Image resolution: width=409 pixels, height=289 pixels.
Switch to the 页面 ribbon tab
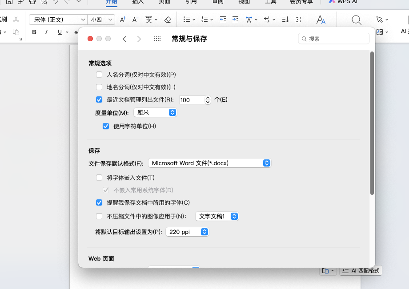164,2
